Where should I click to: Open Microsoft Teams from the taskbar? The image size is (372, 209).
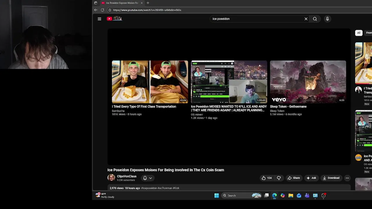click(x=307, y=196)
